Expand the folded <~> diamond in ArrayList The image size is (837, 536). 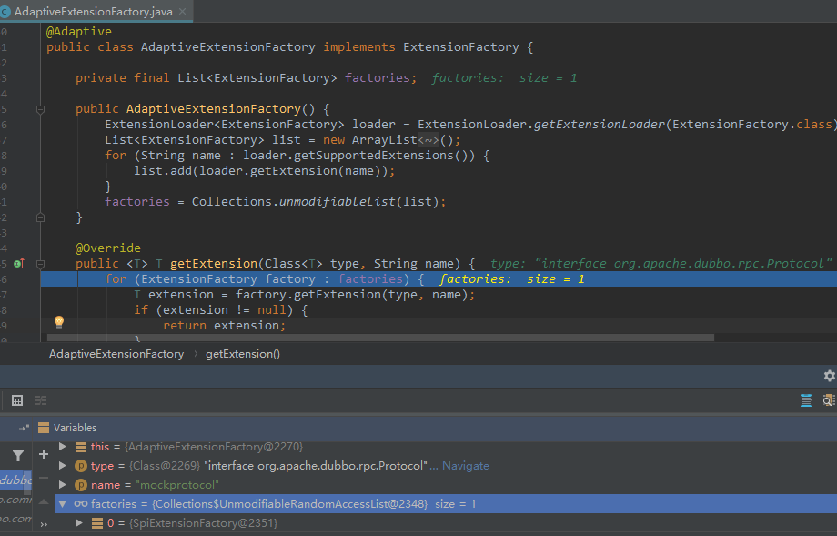429,140
